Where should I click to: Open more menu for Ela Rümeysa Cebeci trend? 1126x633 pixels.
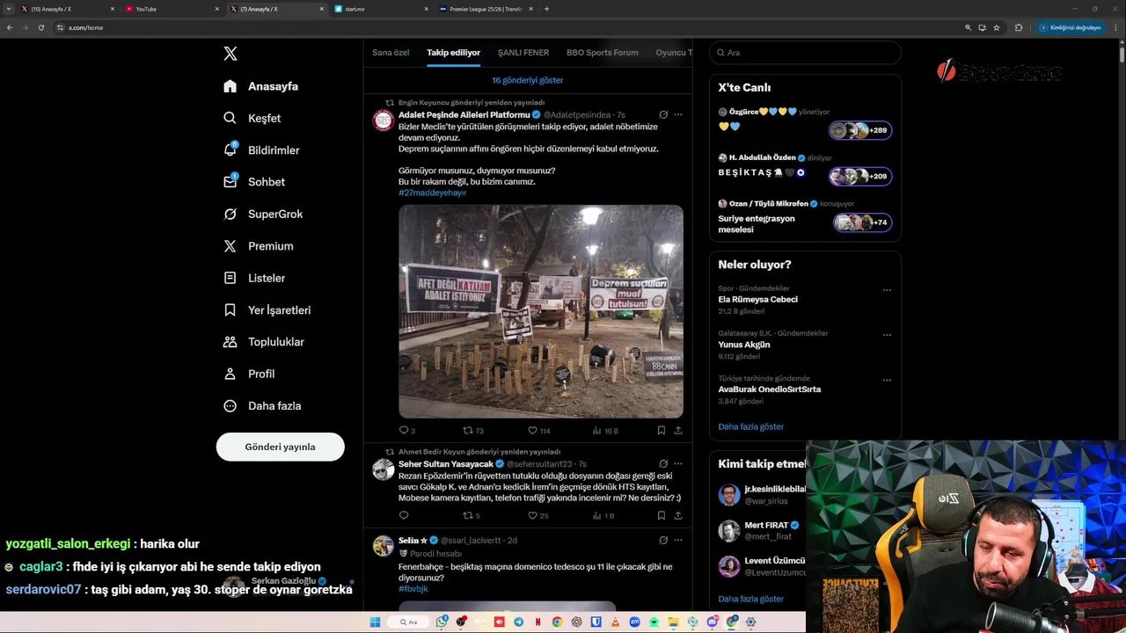coord(887,289)
